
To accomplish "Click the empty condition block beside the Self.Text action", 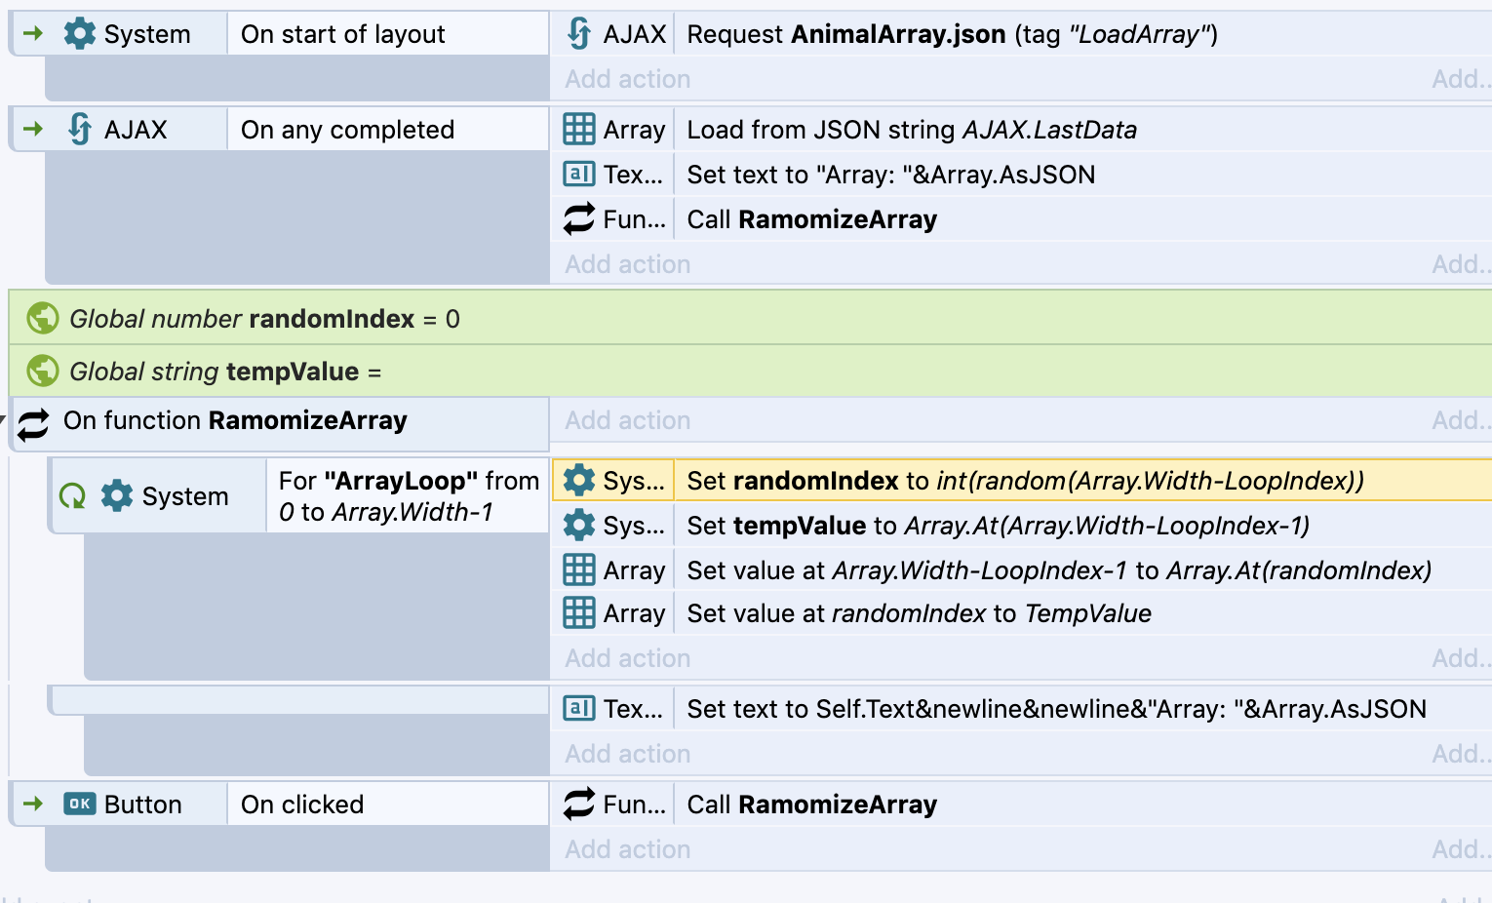I will [298, 700].
